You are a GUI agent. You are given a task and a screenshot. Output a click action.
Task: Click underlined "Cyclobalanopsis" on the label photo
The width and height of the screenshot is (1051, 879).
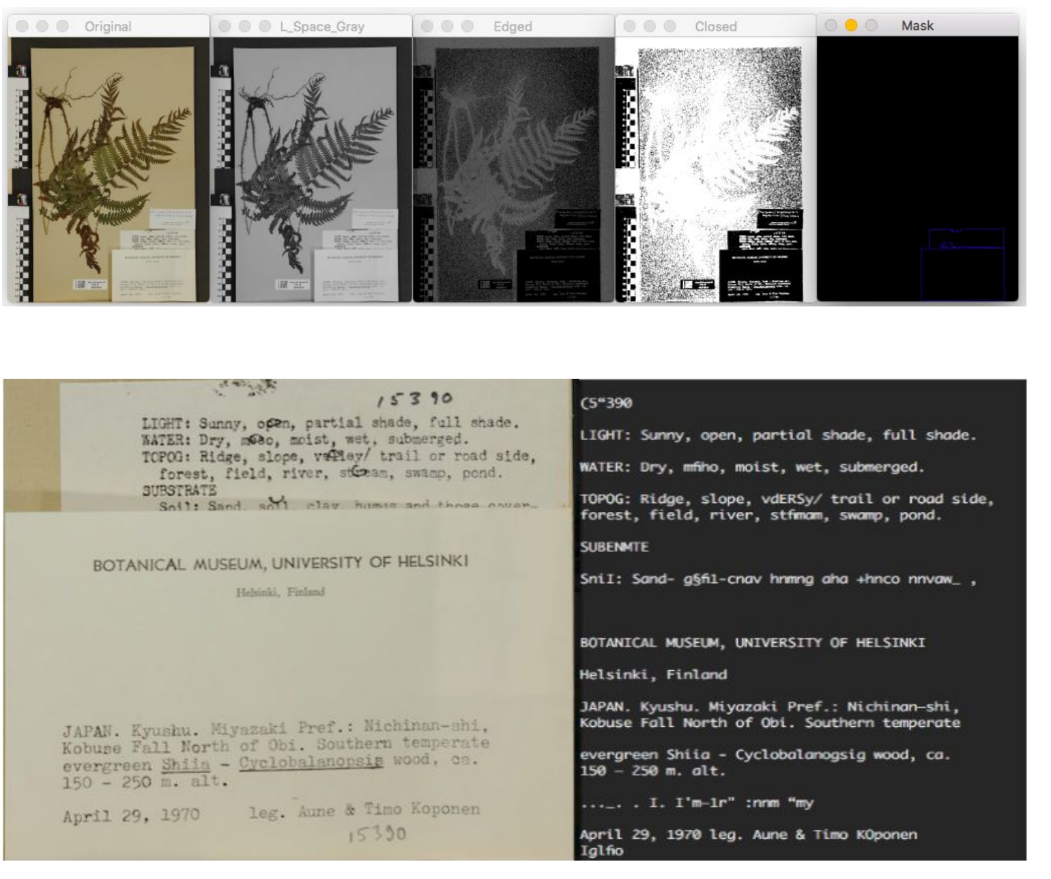click(x=311, y=762)
